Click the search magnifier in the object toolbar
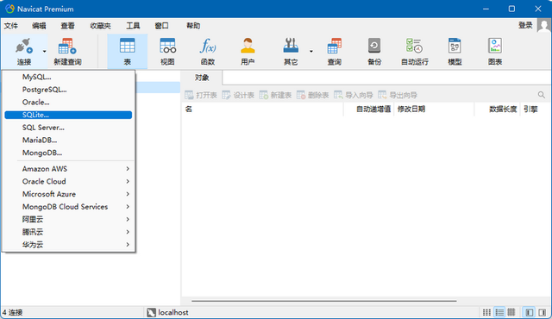This screenshot has width=552, height=319. (x=541, y=95)
